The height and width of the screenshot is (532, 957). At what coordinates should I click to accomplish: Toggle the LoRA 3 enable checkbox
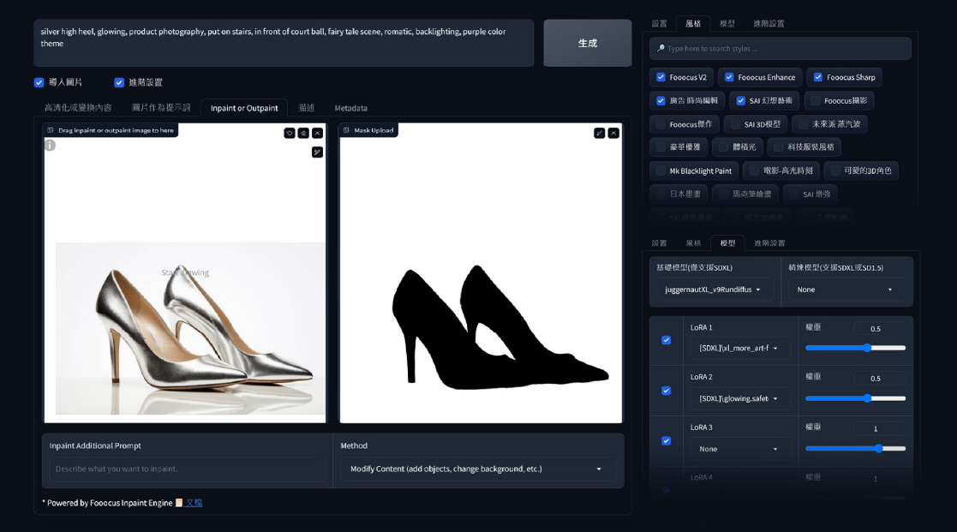click(x=667, y=440)
